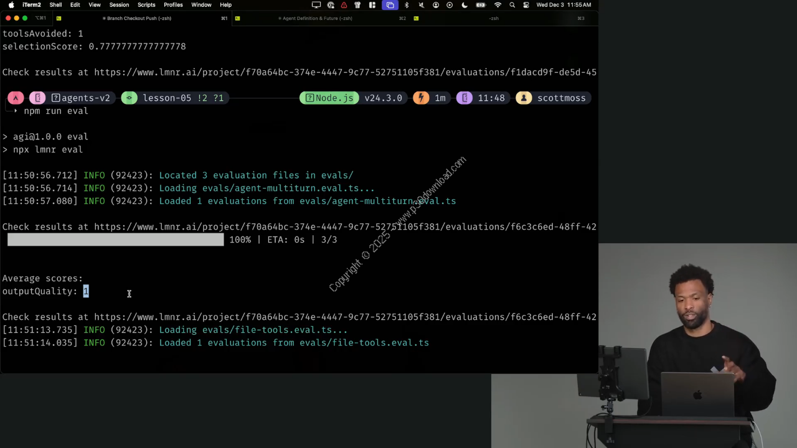The width and height of the screenshot is (797, 448).
Task: Click the red warning triangle menu bar icon
Action: 344,5
